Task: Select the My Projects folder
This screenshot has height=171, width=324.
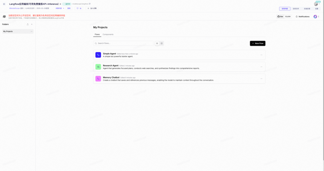Action: point(18,31)
